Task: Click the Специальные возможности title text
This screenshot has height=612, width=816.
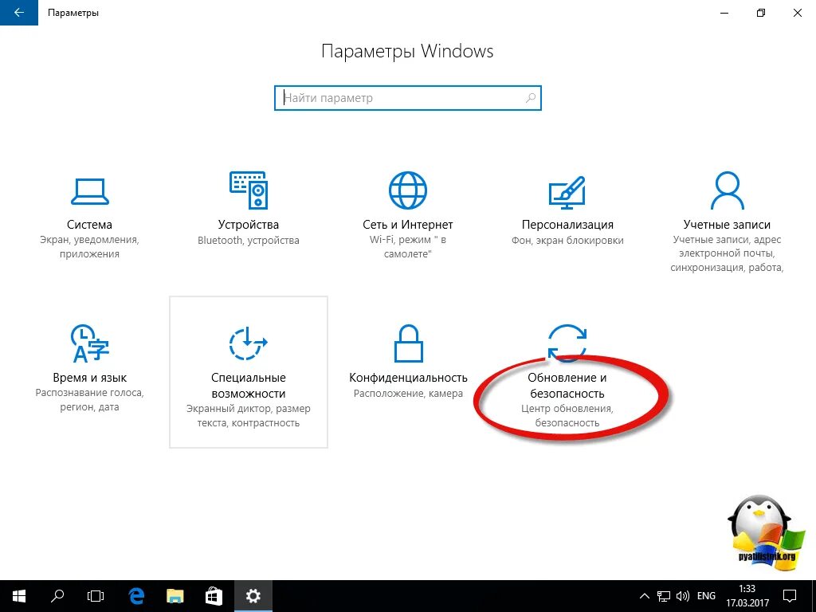Action: tap(249, 386)
